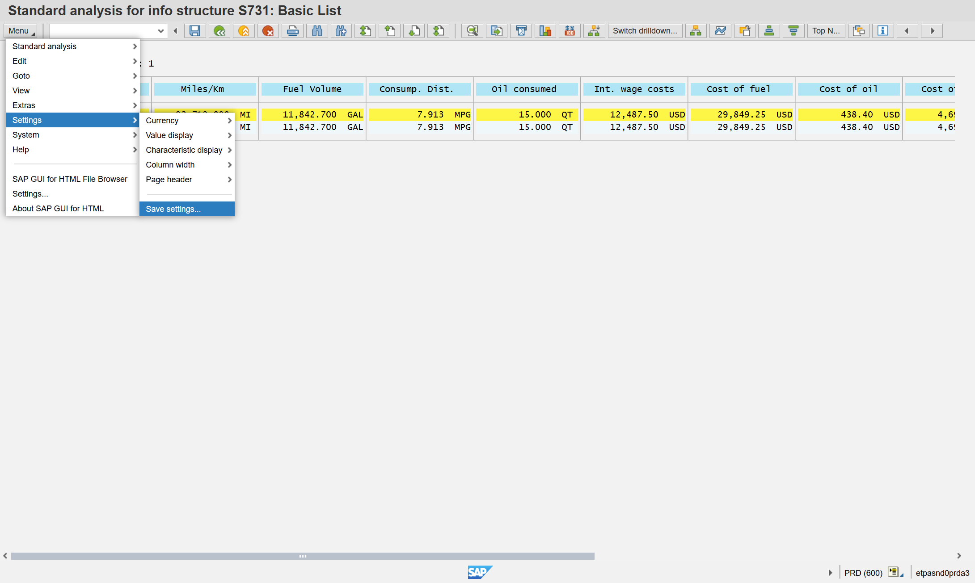Click the Switch drilldown... button
This screenshot has height=583, width=975.
pyautogui.click(x=645, y=31)
